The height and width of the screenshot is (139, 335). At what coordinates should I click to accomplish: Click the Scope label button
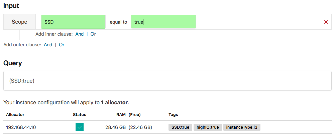tap(20, 22)
